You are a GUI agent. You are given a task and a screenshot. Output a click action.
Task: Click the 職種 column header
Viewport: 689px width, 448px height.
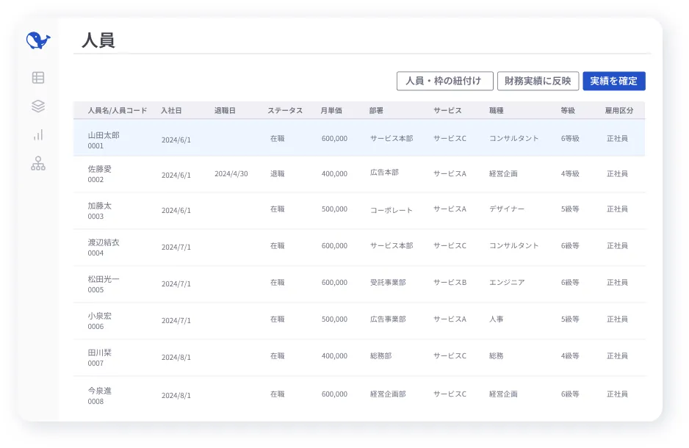497,111
